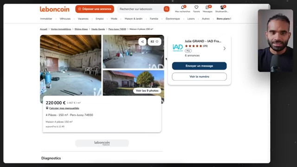
Task: Click Envoyer un message button
Action: pyautogui.click(x=199, y=66)
